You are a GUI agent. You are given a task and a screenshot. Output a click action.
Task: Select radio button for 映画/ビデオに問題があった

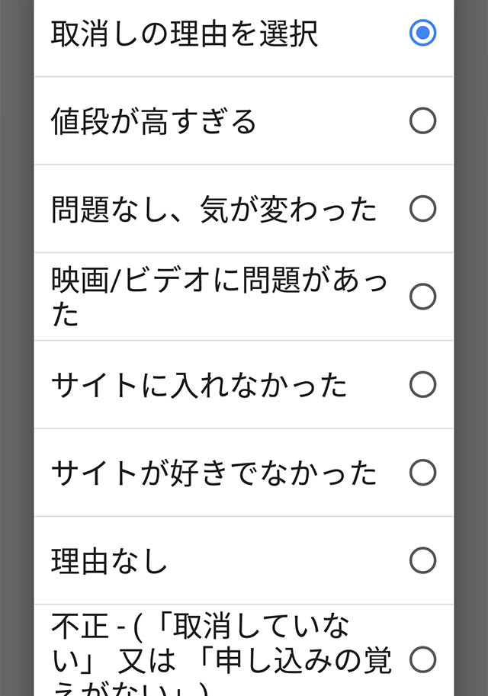tap(422, 296)
